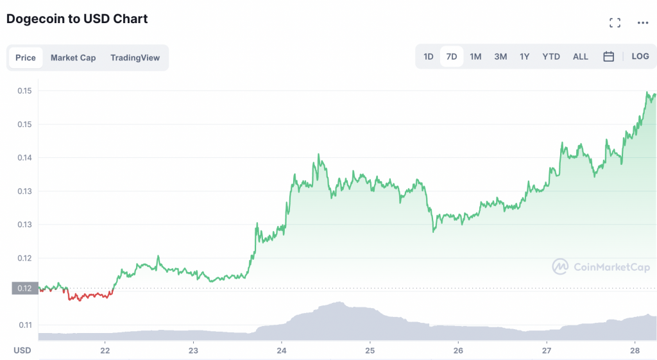Click the 0.12 current price label
657x360 pixels.
coord(24,288)
